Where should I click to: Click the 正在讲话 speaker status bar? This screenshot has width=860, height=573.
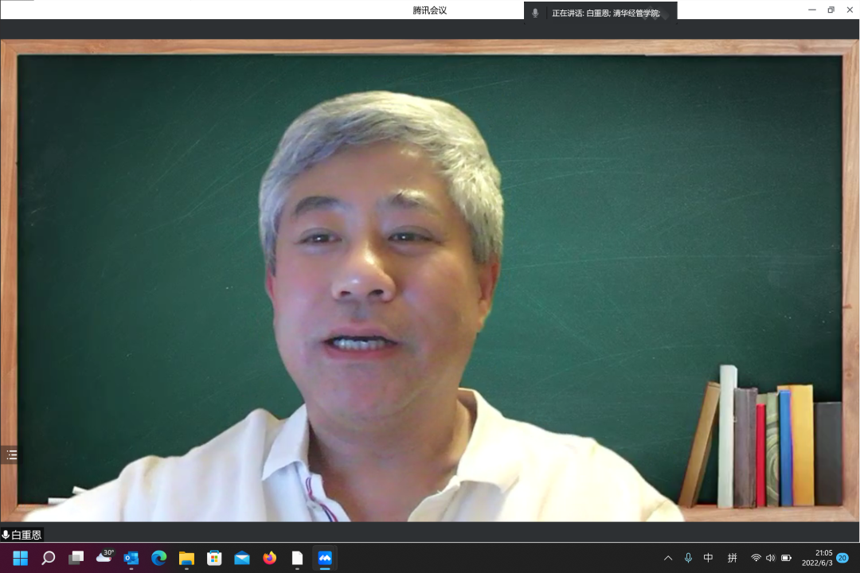click(x=605, y=13)
